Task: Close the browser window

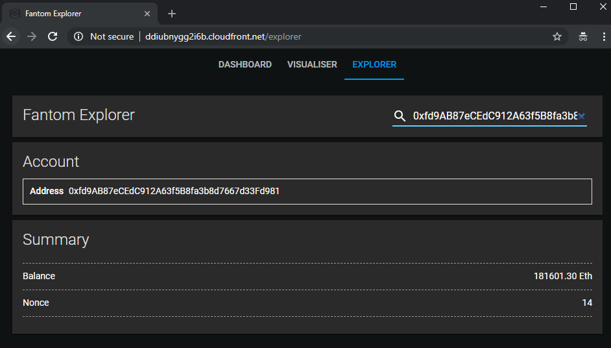Action: point(603,7)
